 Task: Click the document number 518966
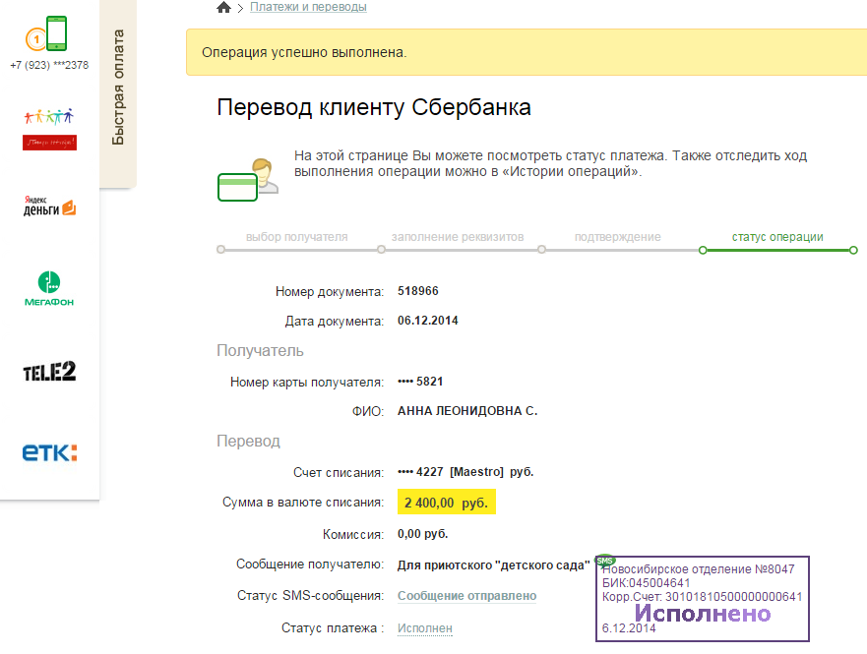point(418,291)
